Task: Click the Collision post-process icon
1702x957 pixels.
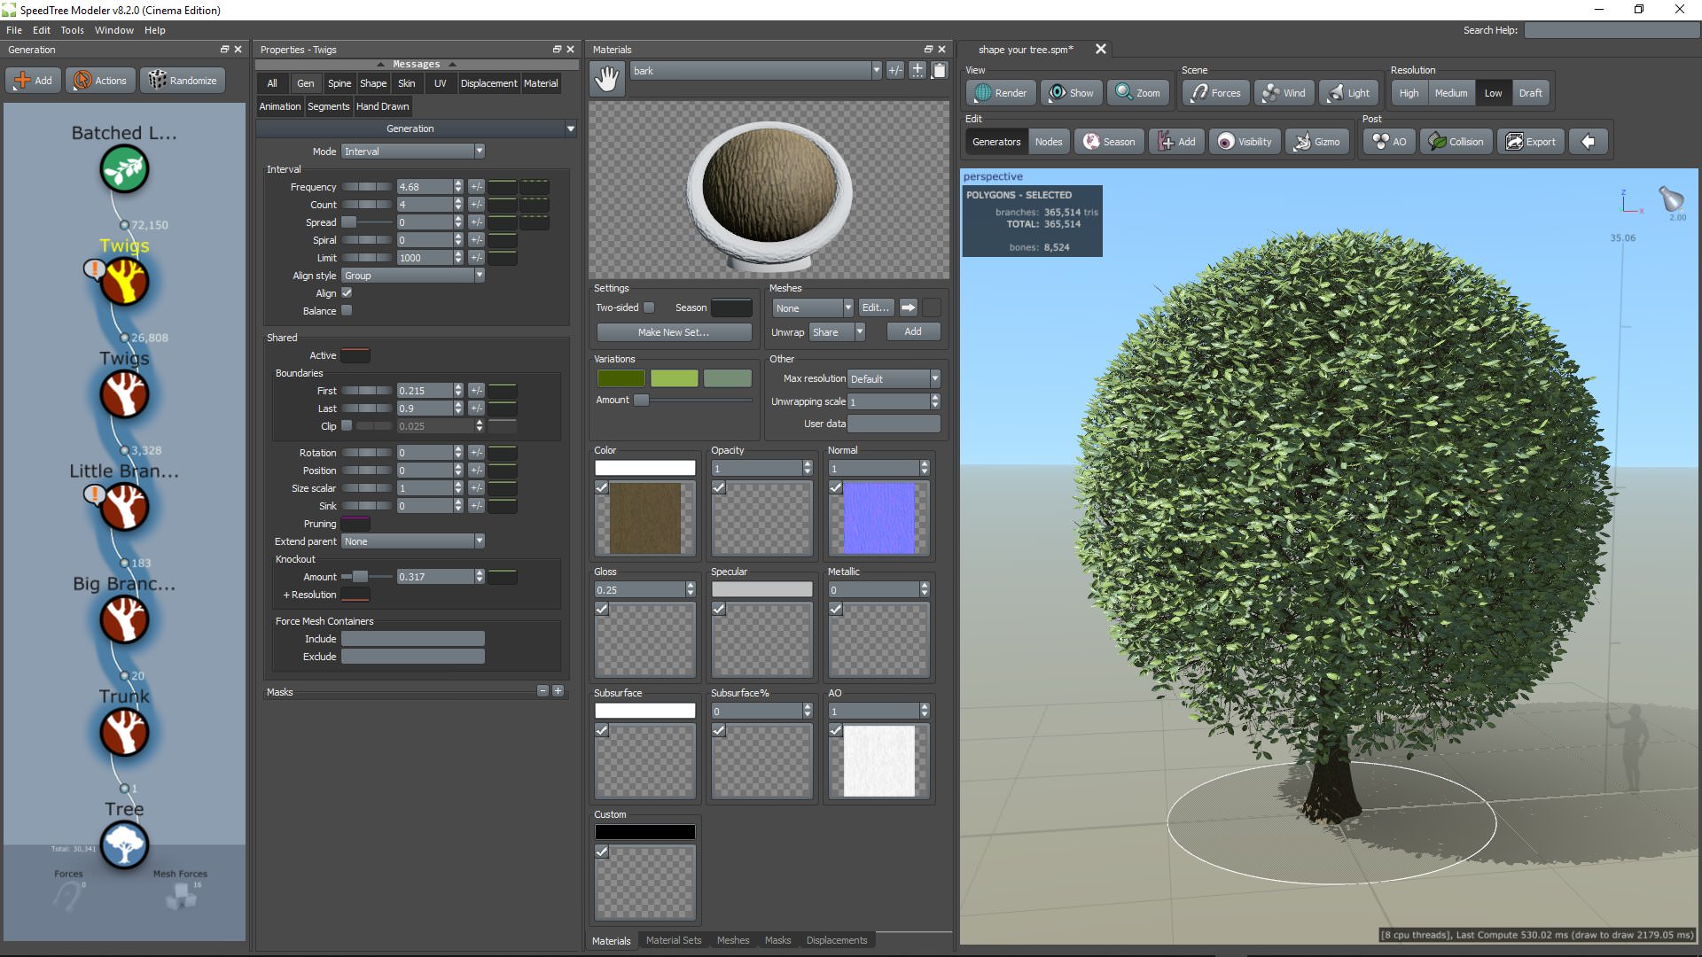Action: click(1456, 140)
